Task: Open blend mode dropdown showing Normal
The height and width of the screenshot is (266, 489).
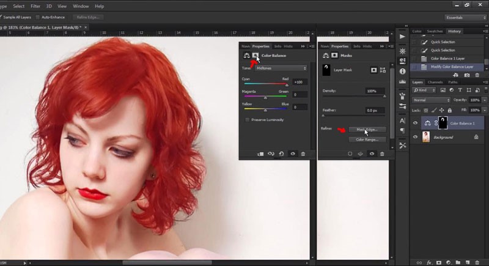Action: tap(431, 100)
